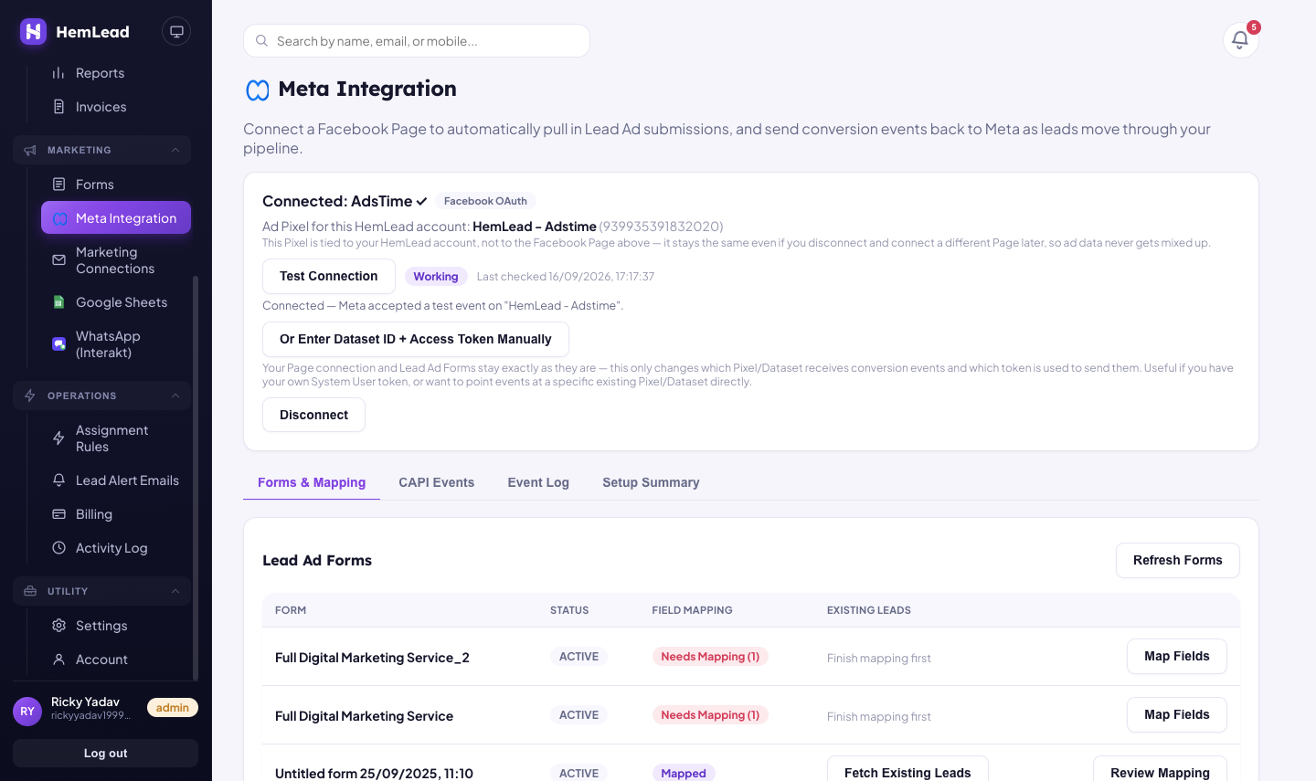Screen dimensions: 1316x781
Task: Click the Working status badge
Action: 436,277
